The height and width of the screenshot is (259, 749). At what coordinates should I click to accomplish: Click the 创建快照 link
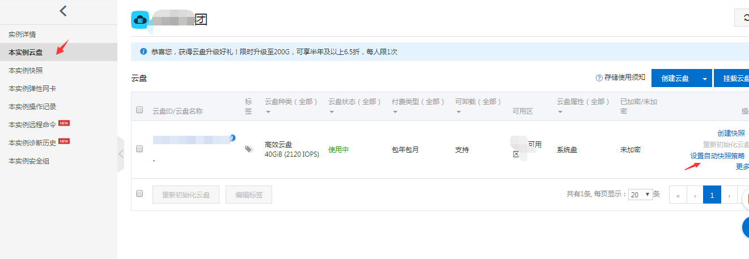pos(731,133)
